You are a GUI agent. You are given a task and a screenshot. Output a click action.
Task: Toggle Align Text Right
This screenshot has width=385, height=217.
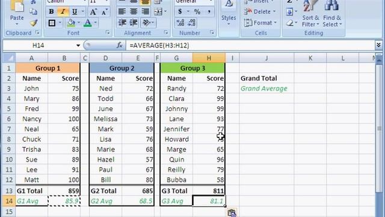pyautogui.click(x=145, y=11)
